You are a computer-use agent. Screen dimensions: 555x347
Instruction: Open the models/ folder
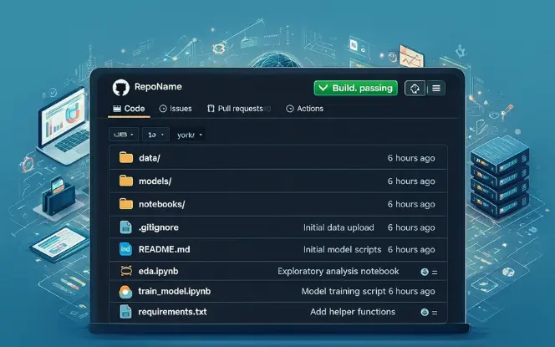coord(155,181)
